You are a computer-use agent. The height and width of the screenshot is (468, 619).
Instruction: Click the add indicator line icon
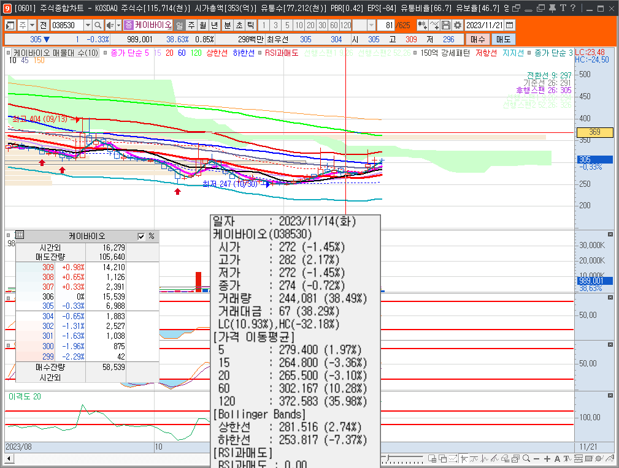point(434,25)
